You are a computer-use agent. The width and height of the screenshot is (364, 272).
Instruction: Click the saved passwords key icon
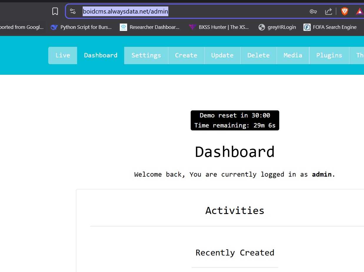tap(313, 11)
